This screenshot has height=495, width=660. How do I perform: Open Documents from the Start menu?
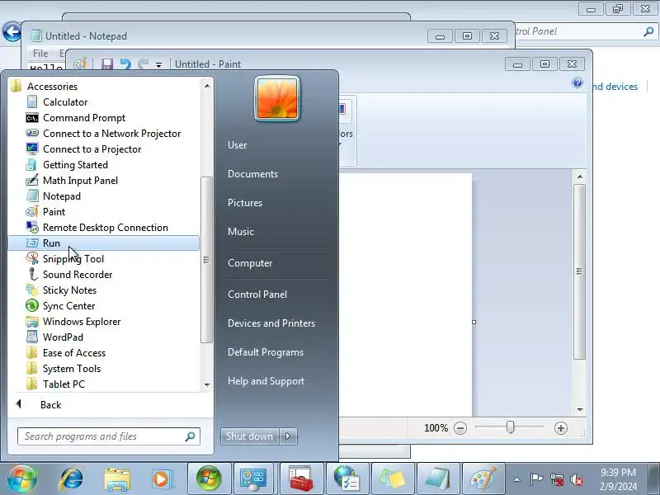tap(252, 174)
